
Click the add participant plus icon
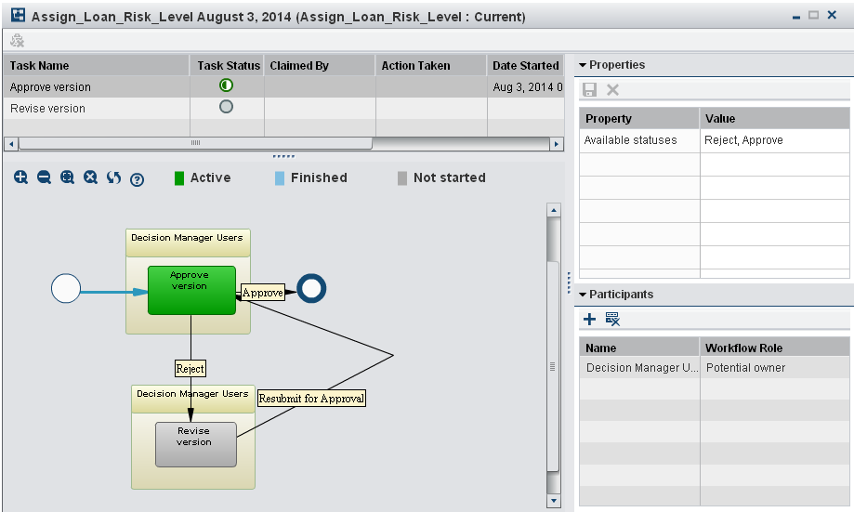tap(589, 319)
